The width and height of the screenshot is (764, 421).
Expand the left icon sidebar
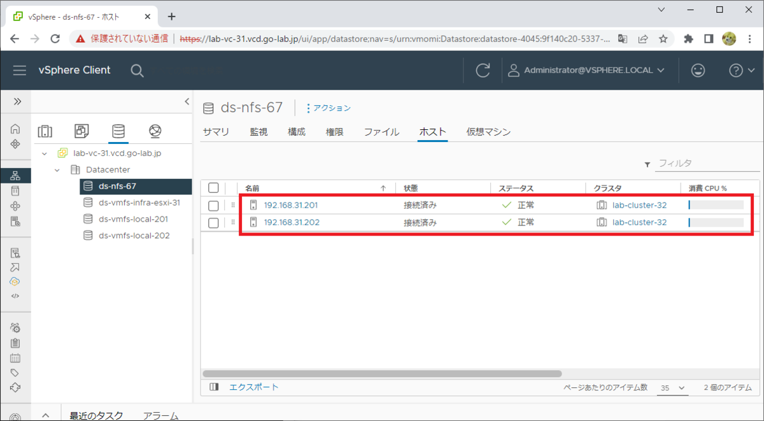pyautogui.click(x=17, y=101)
